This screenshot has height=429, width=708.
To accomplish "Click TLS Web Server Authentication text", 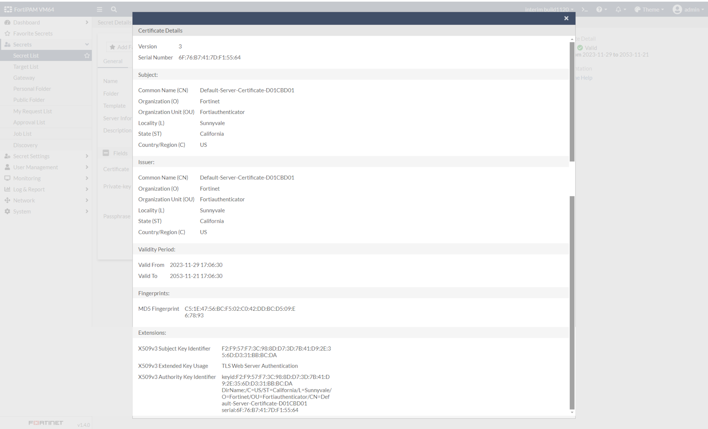I will [260, 366].
